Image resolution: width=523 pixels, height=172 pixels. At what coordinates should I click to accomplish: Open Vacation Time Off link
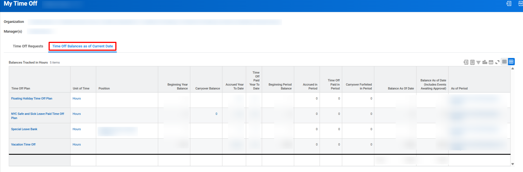coord(23,144)
